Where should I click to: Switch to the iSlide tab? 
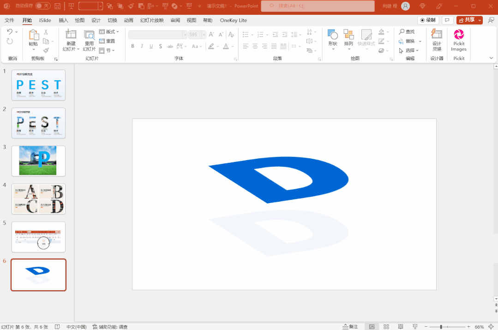[45, 20]
